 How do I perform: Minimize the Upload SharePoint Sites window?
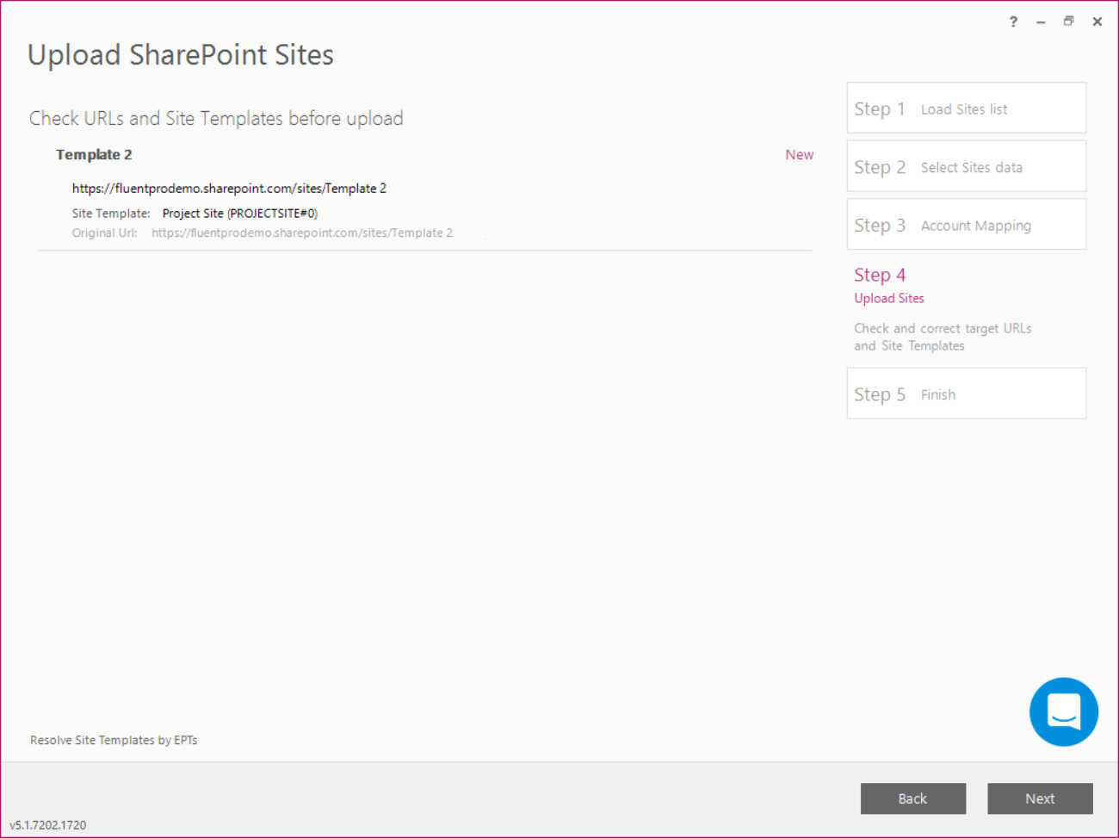click(1041, 22)
